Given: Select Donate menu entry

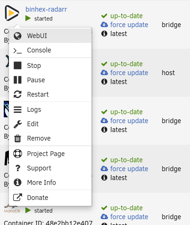Looking at the screenshot, I should point(50,198).
